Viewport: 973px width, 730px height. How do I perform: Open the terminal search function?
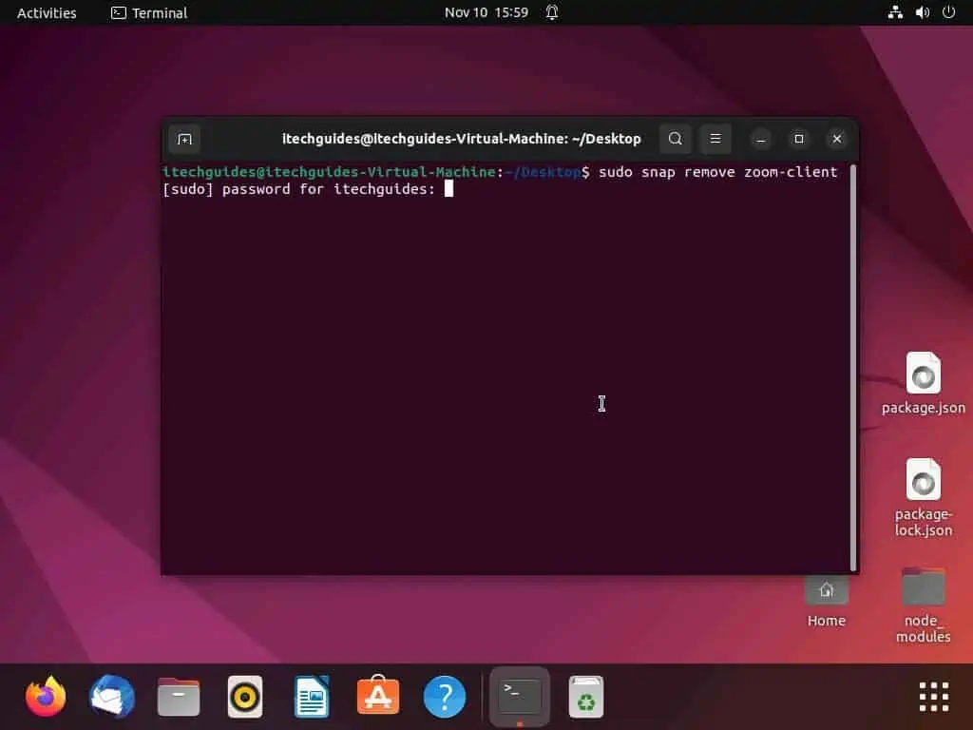(675, 138)
